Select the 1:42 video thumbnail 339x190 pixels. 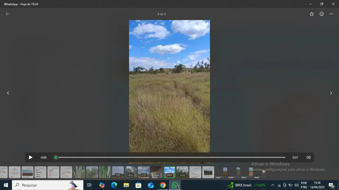[118, 172]
